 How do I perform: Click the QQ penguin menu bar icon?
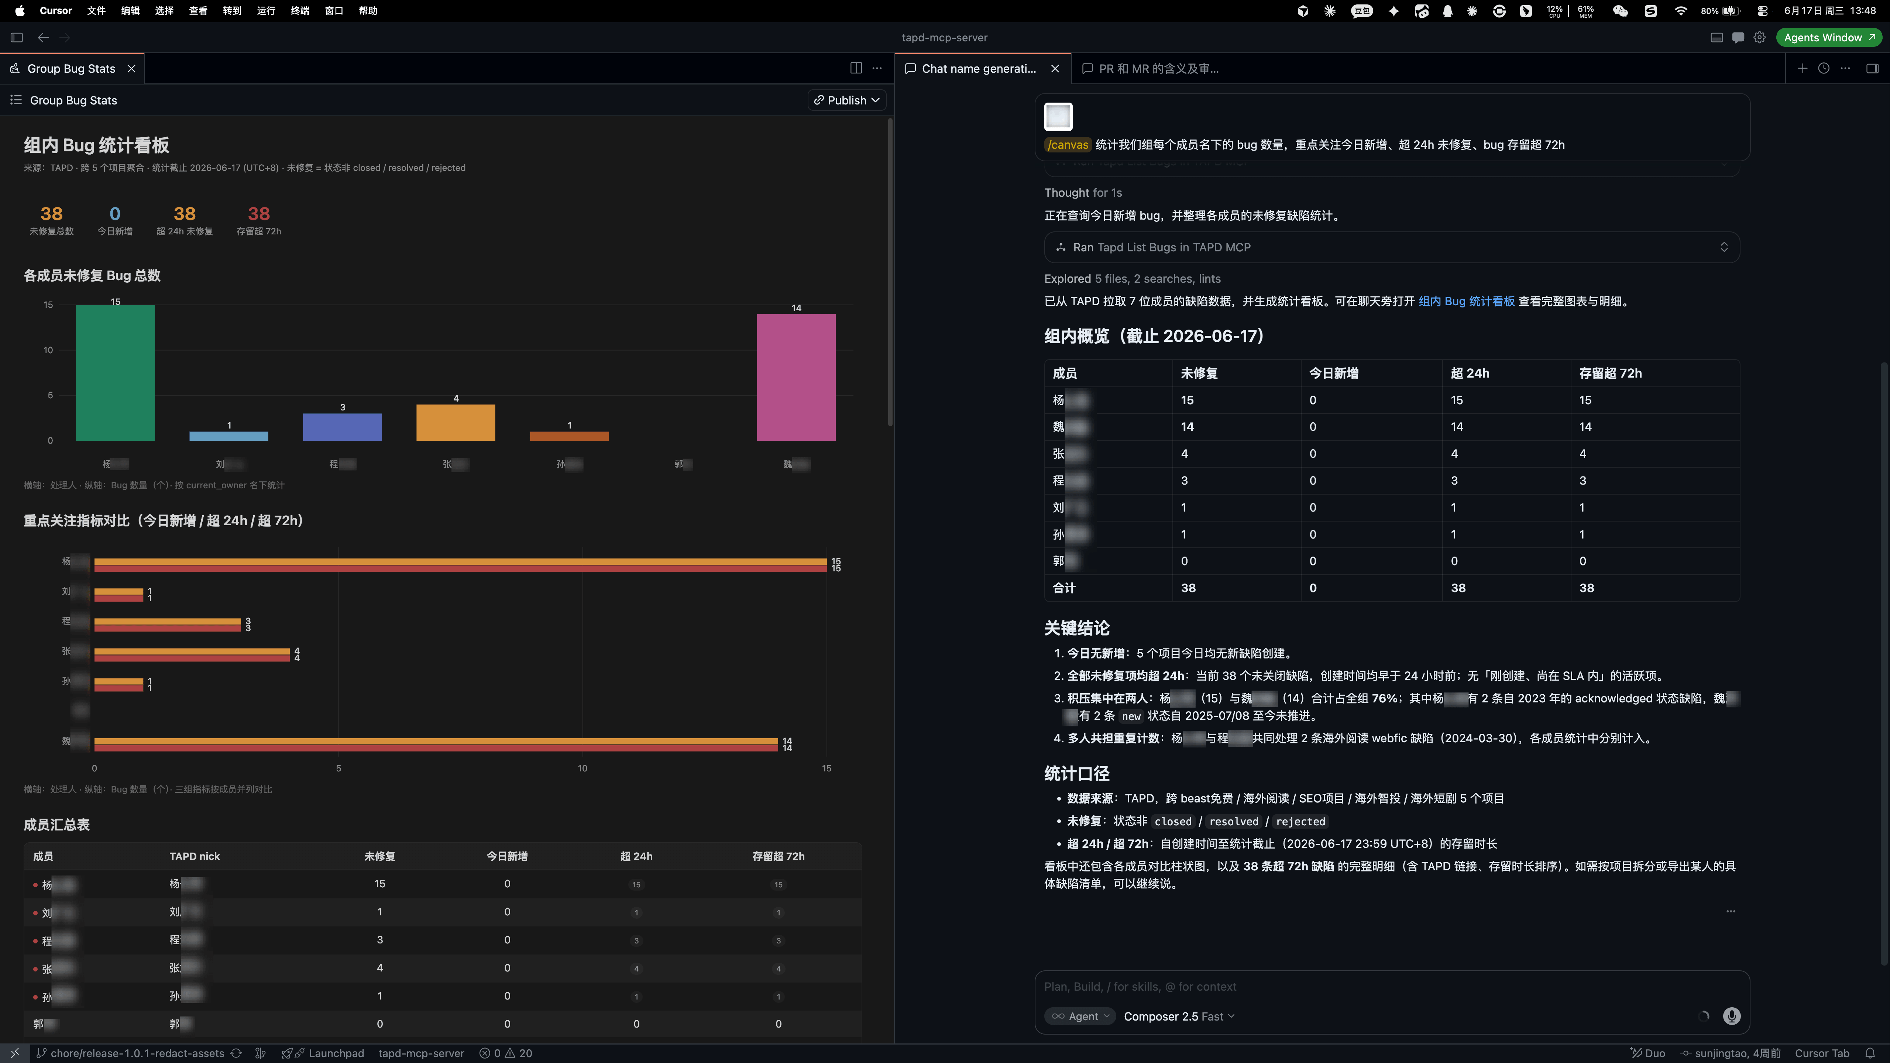(1447, 11)
